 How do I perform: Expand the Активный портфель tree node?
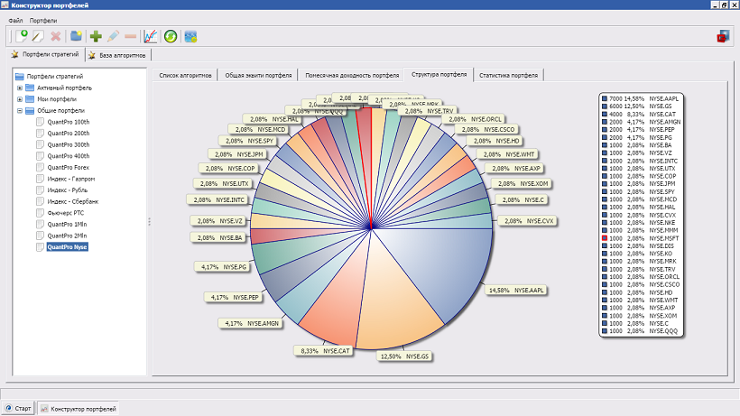pyautogui.click(x=19, y=88)
